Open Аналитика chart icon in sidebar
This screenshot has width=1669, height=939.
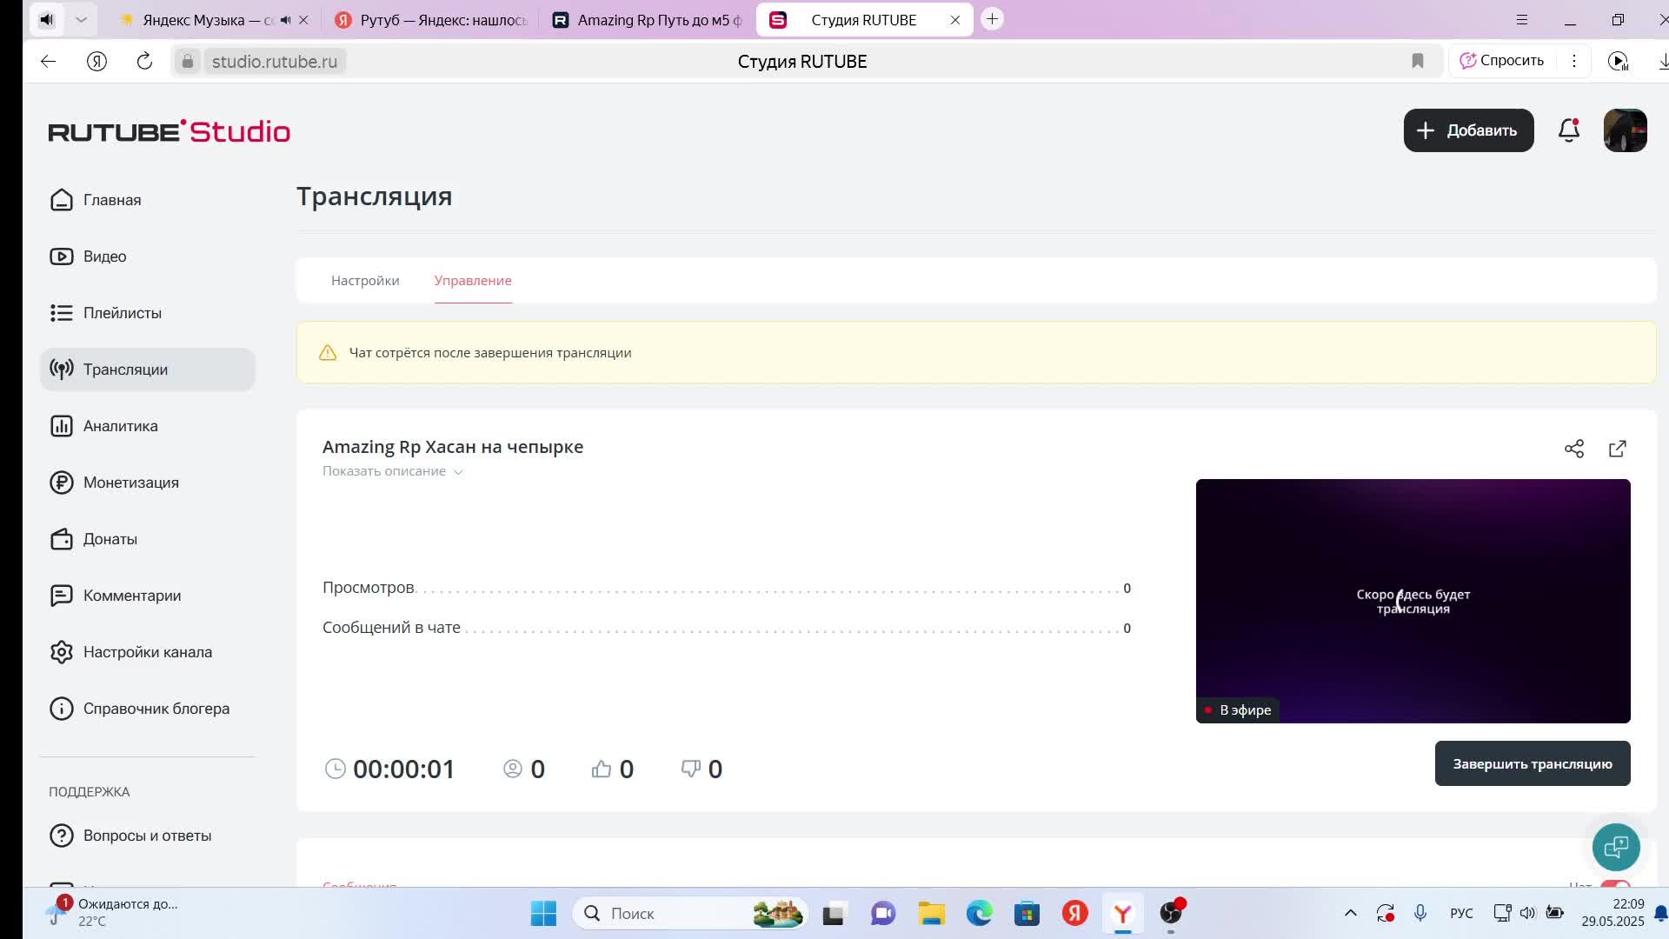[61, 426]
